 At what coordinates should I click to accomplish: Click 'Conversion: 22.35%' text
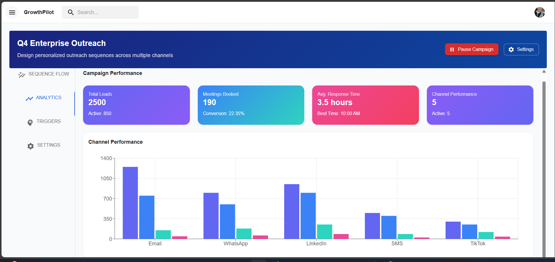pos(224,114)
